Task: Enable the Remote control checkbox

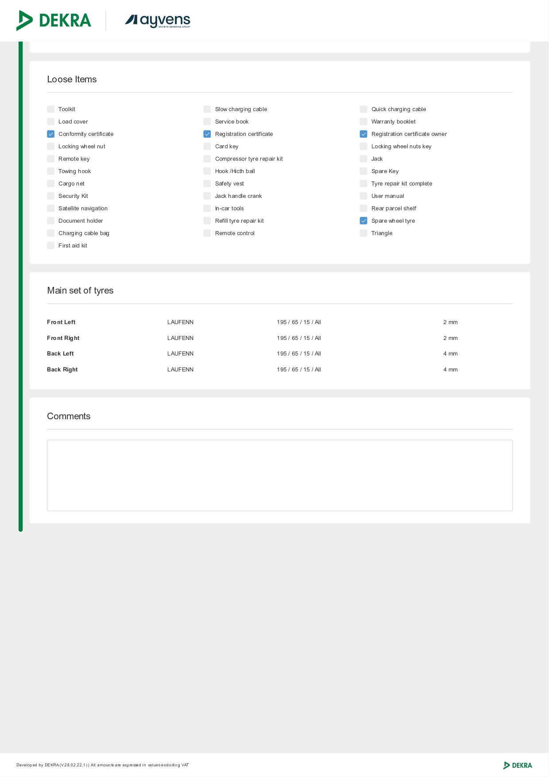Action: tap(207, 233)
